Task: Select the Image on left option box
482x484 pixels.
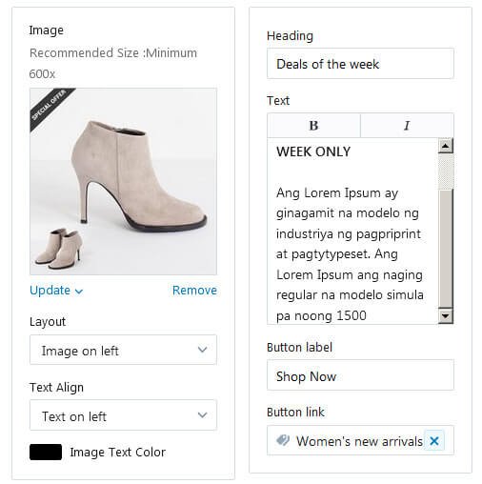Action: click(123, 350)
